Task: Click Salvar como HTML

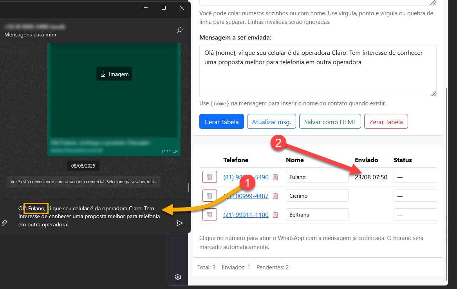Action: click(330, 121)
